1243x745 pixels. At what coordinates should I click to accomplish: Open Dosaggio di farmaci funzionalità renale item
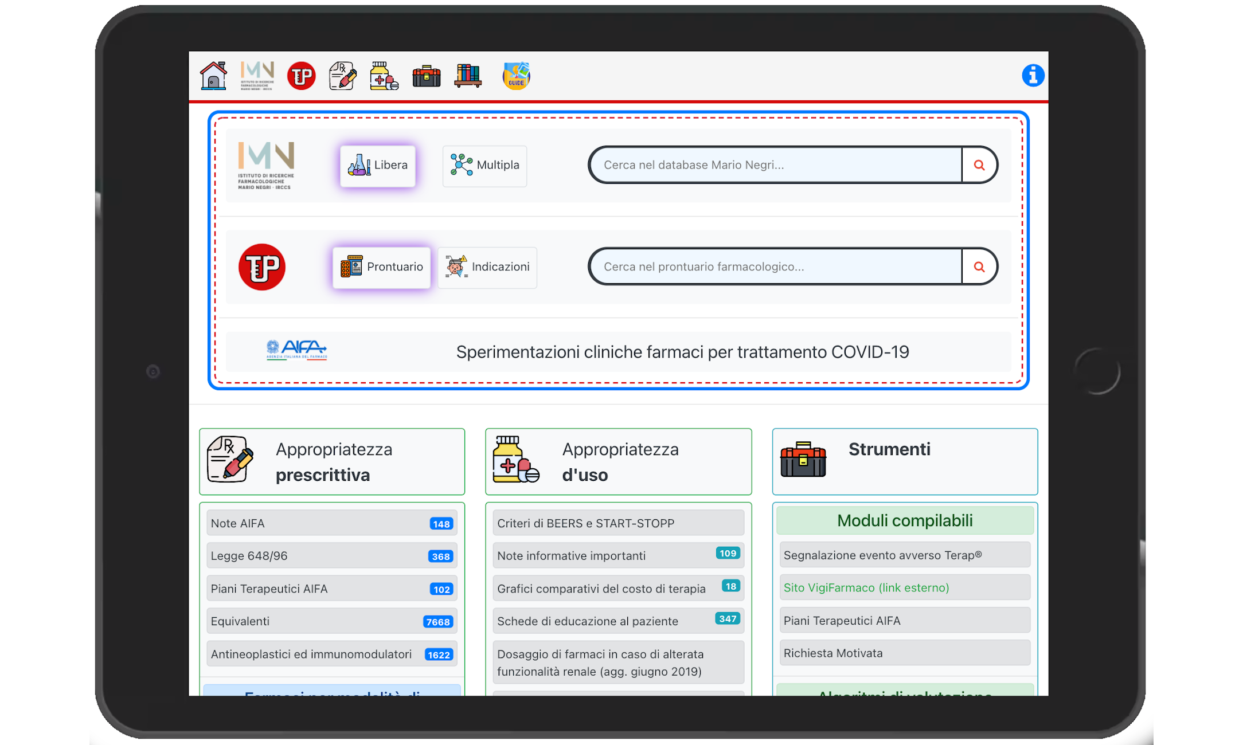pos(618,662)
